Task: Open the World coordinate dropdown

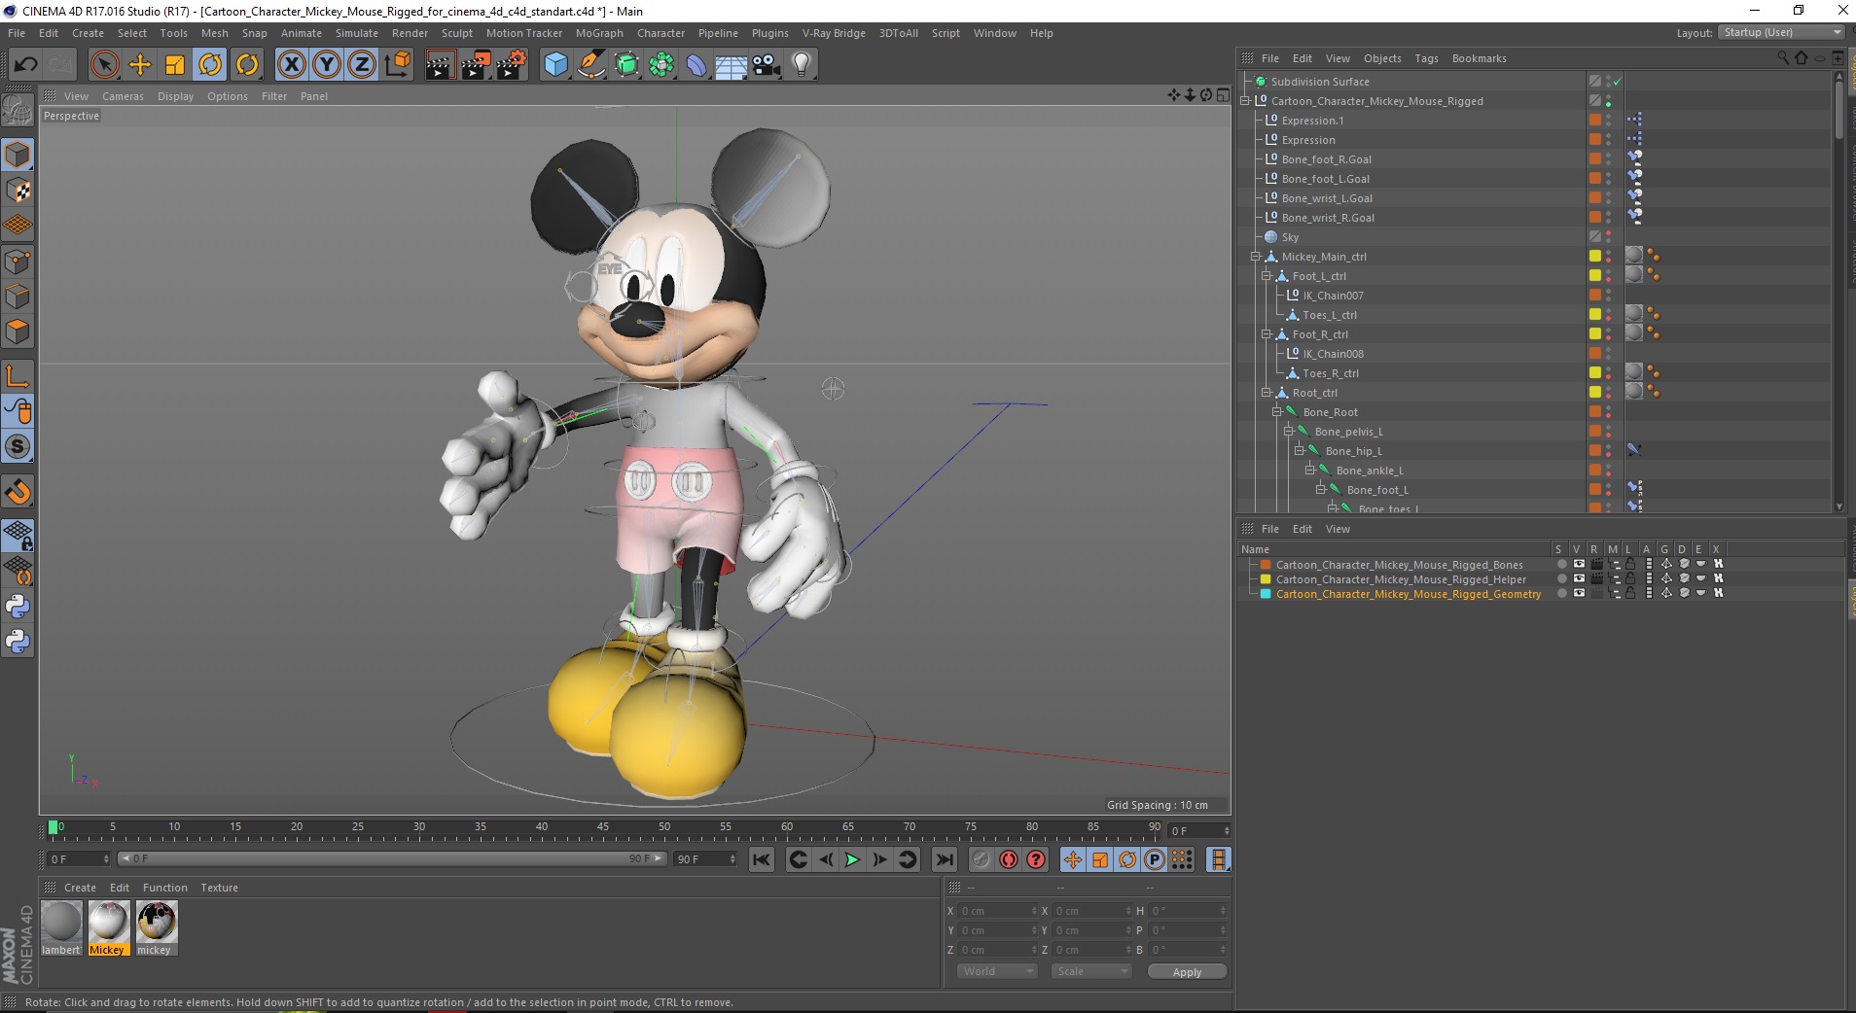Action: click(x=997, y=971)
